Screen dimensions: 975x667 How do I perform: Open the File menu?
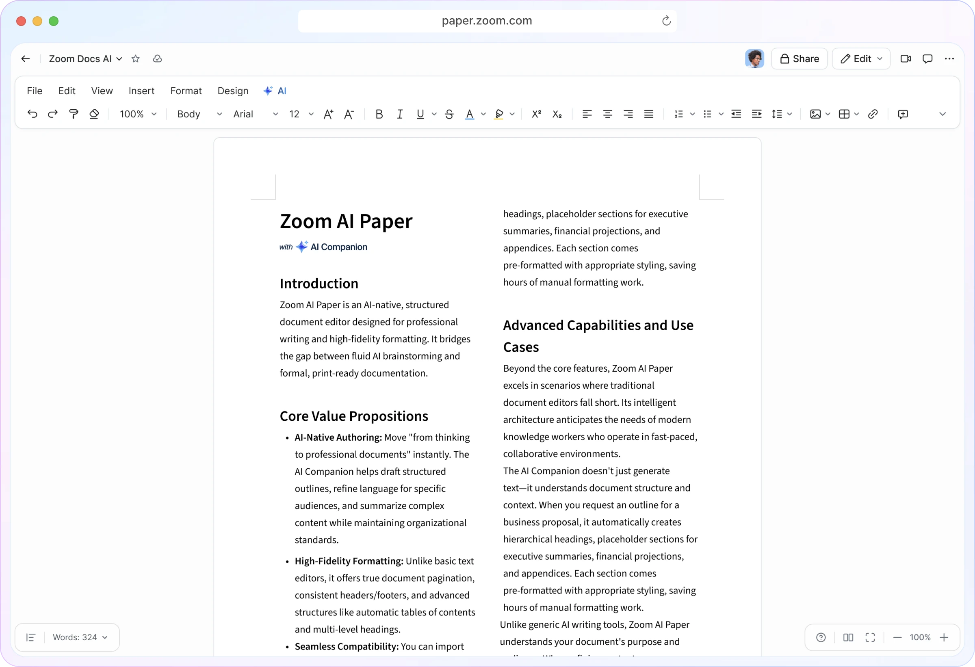[x=35, y=91]
